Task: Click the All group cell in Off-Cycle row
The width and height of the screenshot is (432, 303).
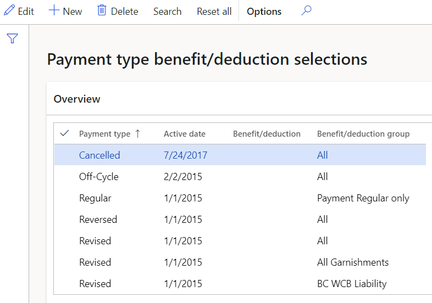Action: (322, 177)
